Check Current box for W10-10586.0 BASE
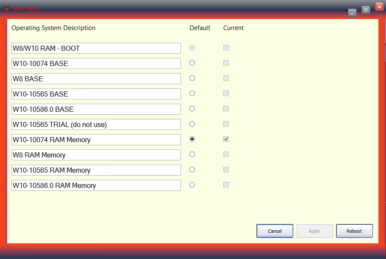Viewport: 386px width, 259px height. [226, 109]
